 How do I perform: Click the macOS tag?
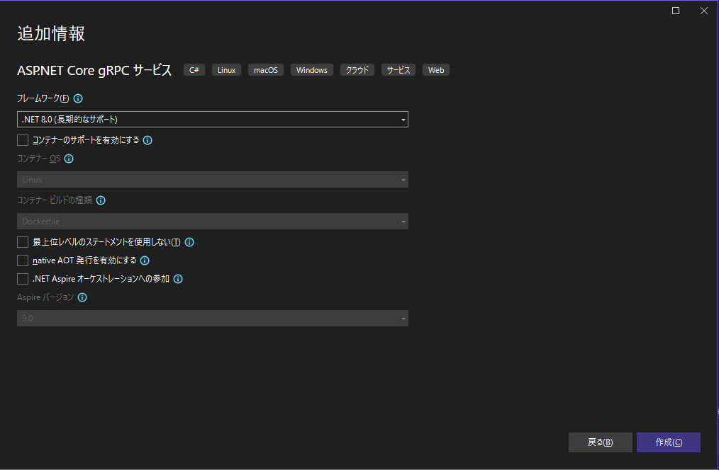click(266, 70)
